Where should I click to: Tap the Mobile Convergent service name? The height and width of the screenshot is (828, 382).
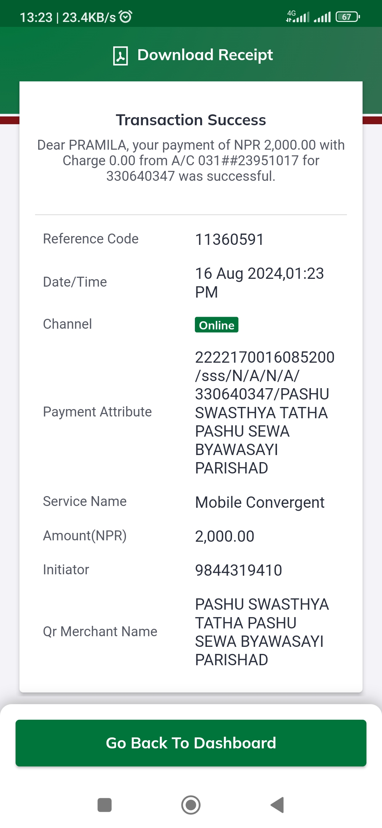click(260, 502)
